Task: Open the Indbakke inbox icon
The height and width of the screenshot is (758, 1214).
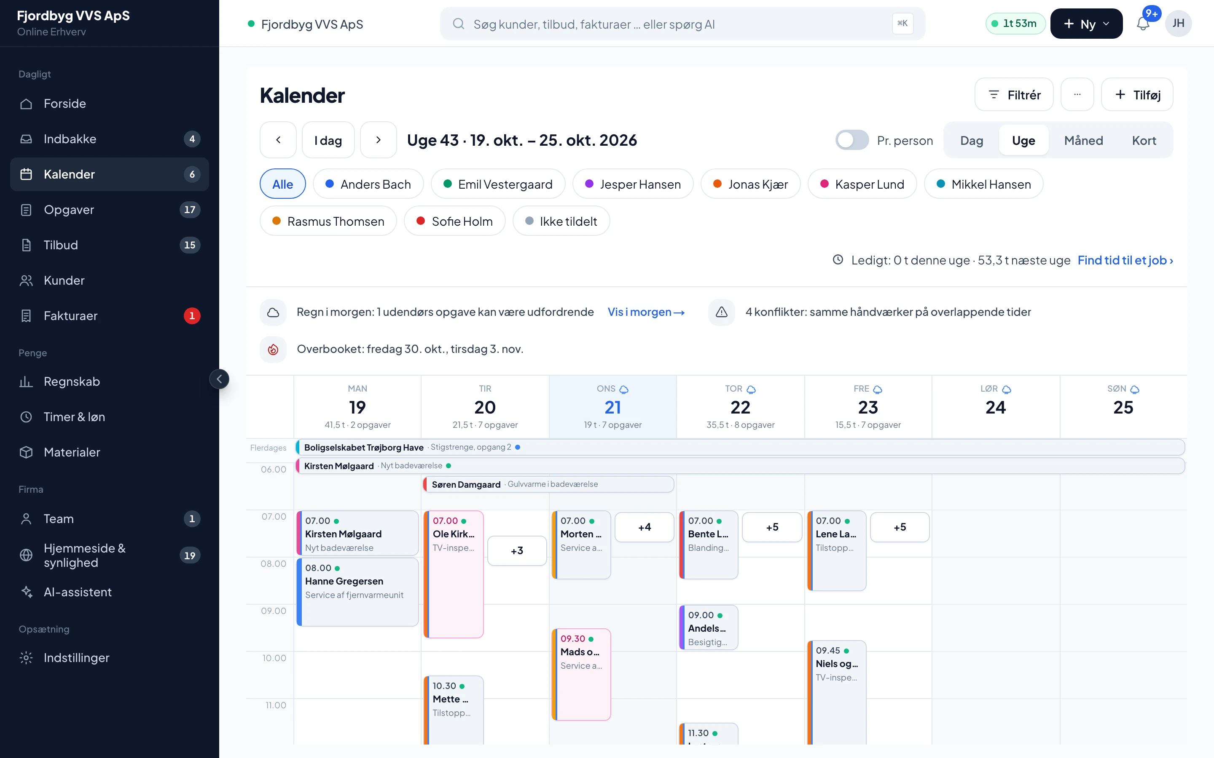Action: [x=26, y=139]
